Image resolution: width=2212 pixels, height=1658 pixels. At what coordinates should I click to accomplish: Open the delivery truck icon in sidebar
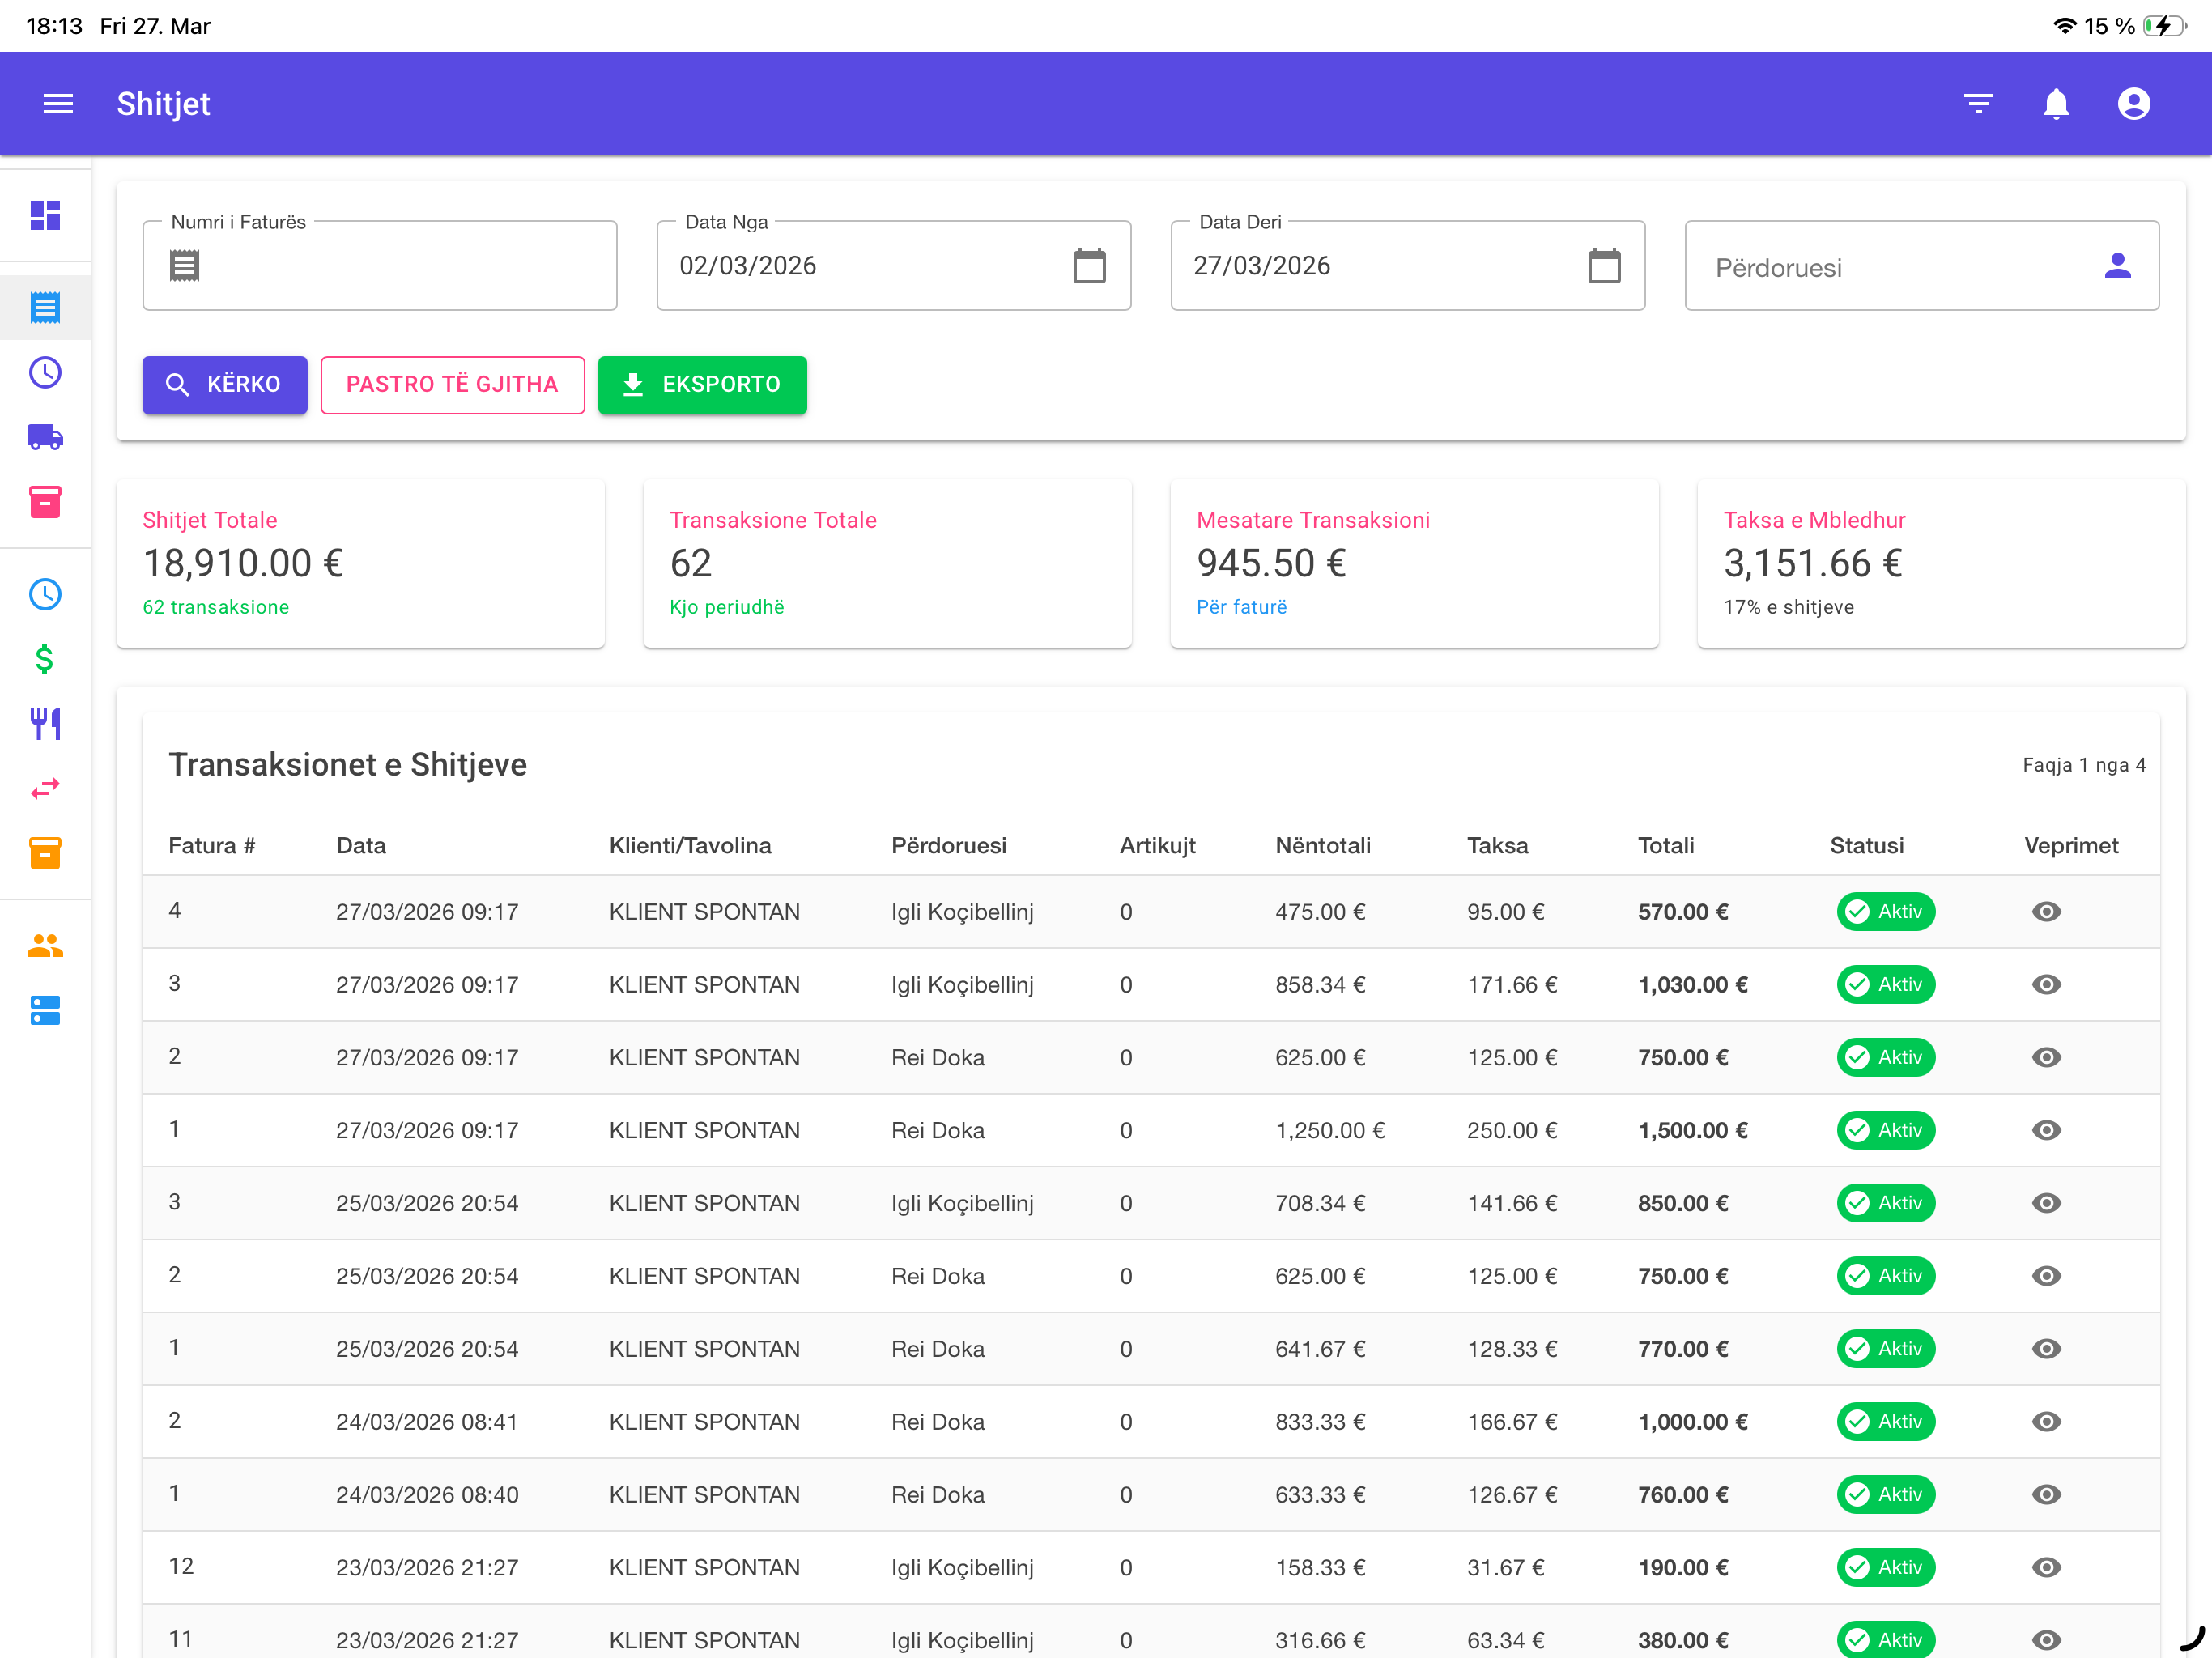point(45,437)
